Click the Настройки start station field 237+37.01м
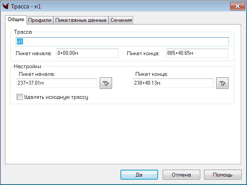 click(x=57, y=83)
